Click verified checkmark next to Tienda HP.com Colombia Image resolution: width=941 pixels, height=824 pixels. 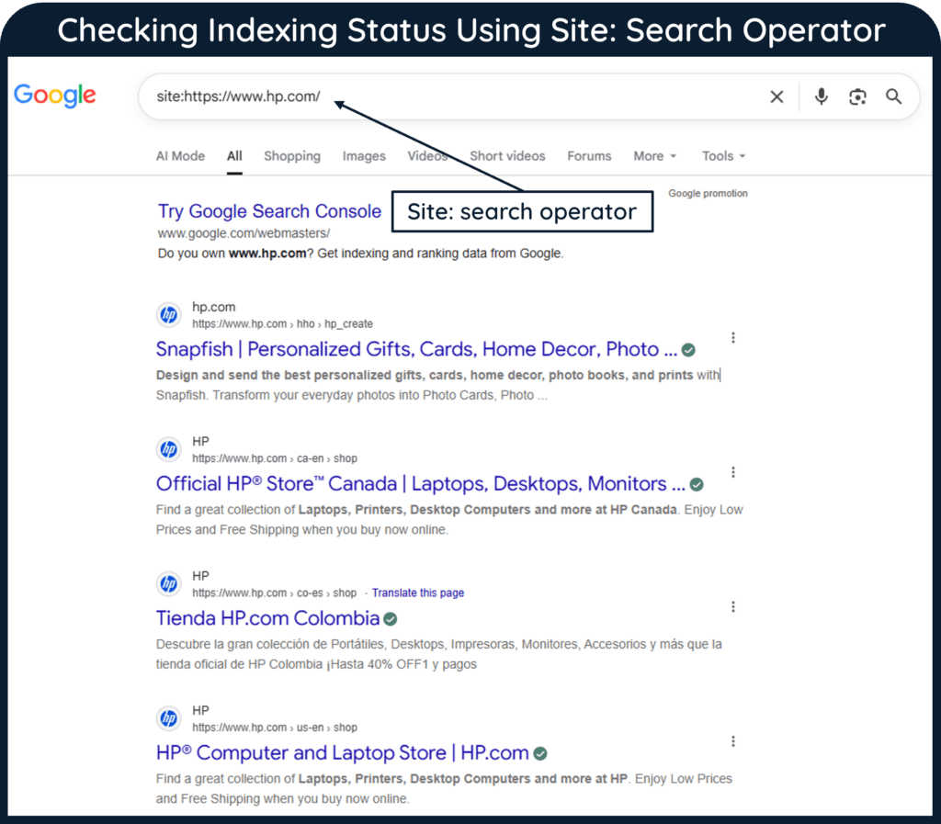390,619
